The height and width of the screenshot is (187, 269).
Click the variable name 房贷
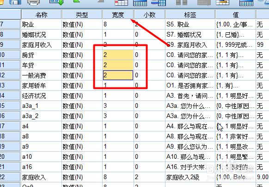click(x=28, y=55)
